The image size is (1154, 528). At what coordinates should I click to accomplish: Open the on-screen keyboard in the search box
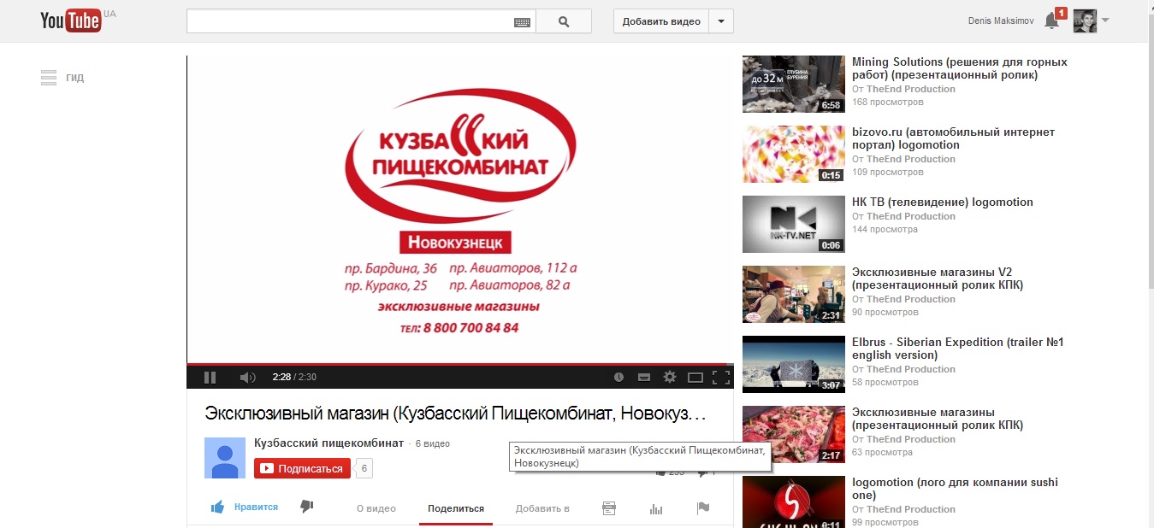522,22
